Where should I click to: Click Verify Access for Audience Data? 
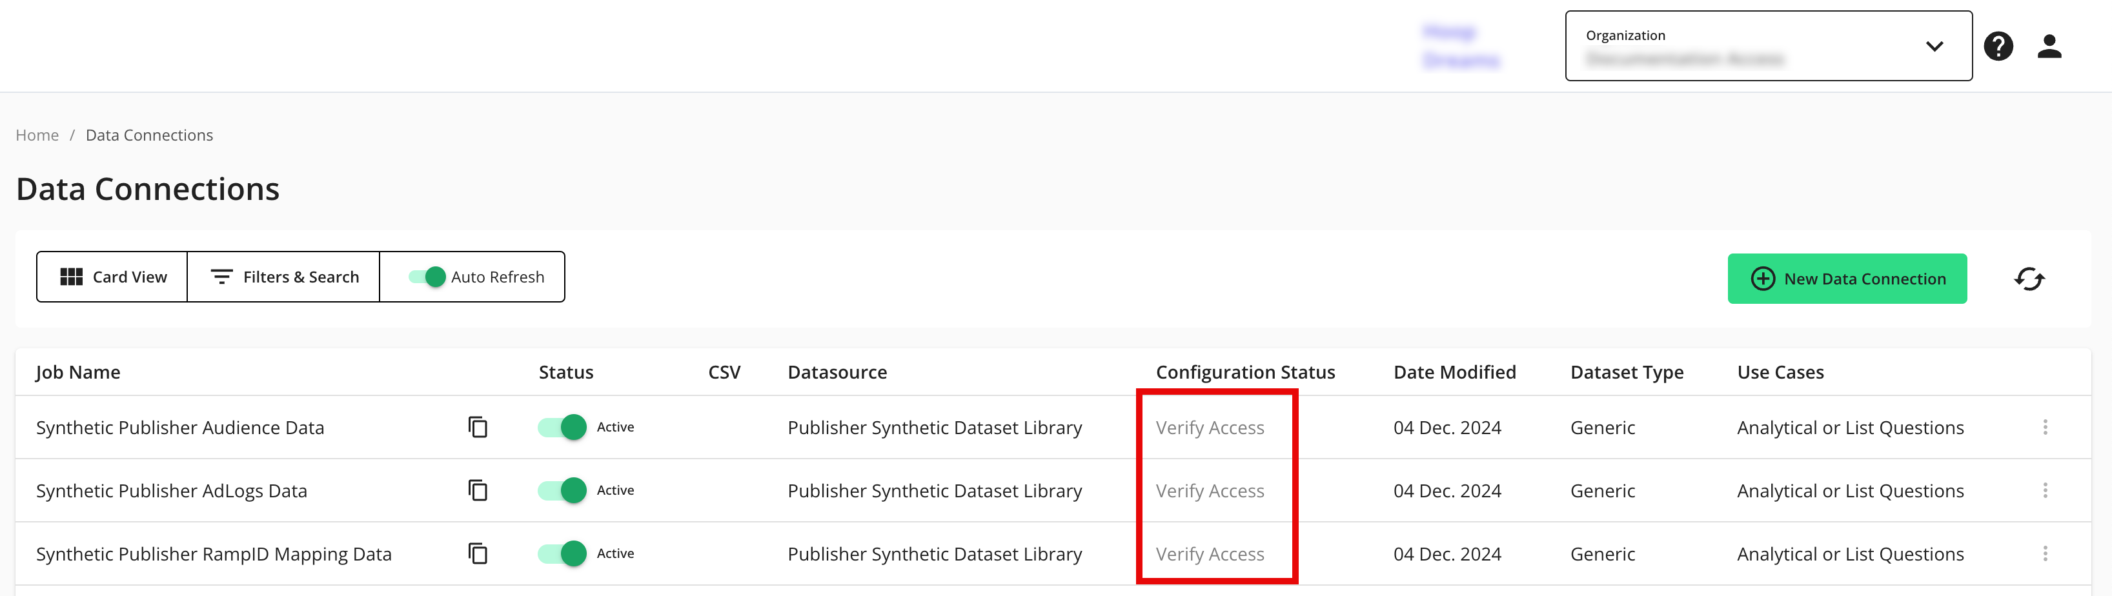click(1210, 428)
